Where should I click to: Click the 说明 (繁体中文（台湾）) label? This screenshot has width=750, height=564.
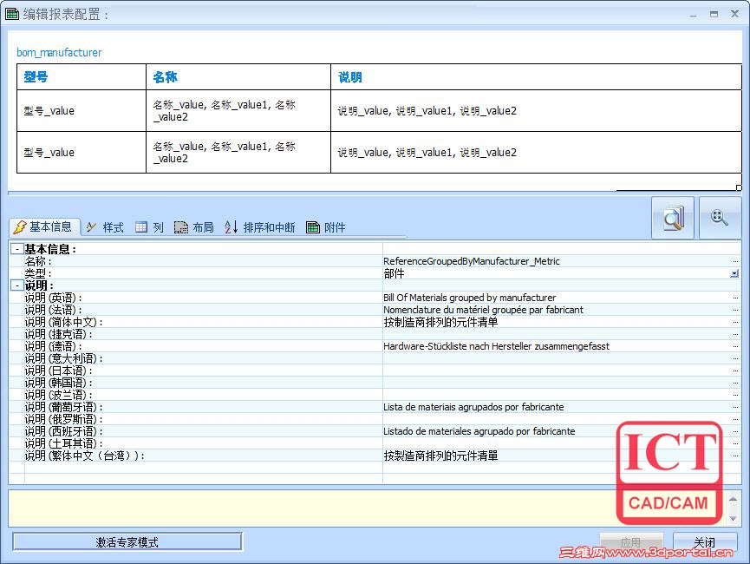pos(85,456)
